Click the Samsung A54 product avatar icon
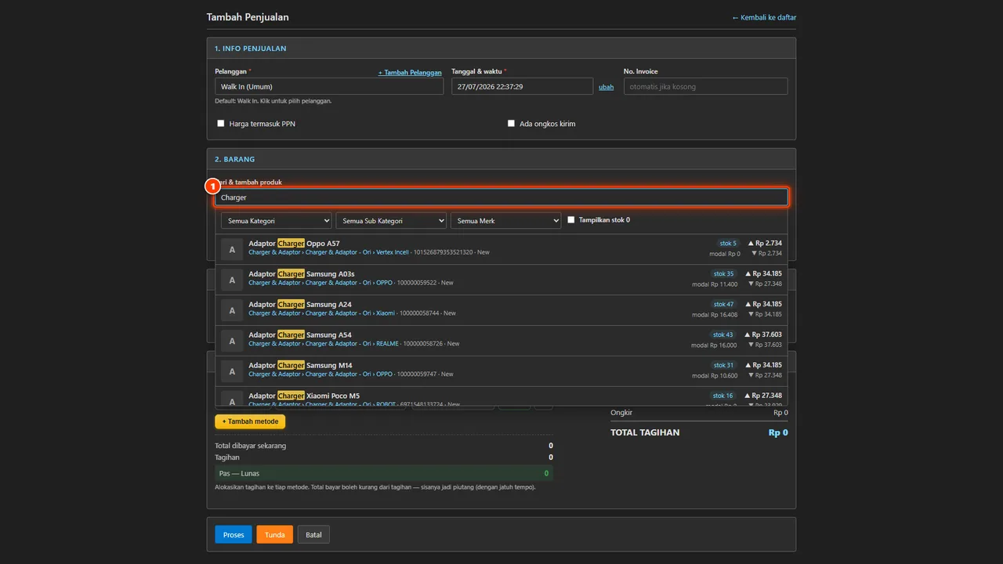Image resolution: width=1003 pixels, height=564 pixels. coord(232,341)
